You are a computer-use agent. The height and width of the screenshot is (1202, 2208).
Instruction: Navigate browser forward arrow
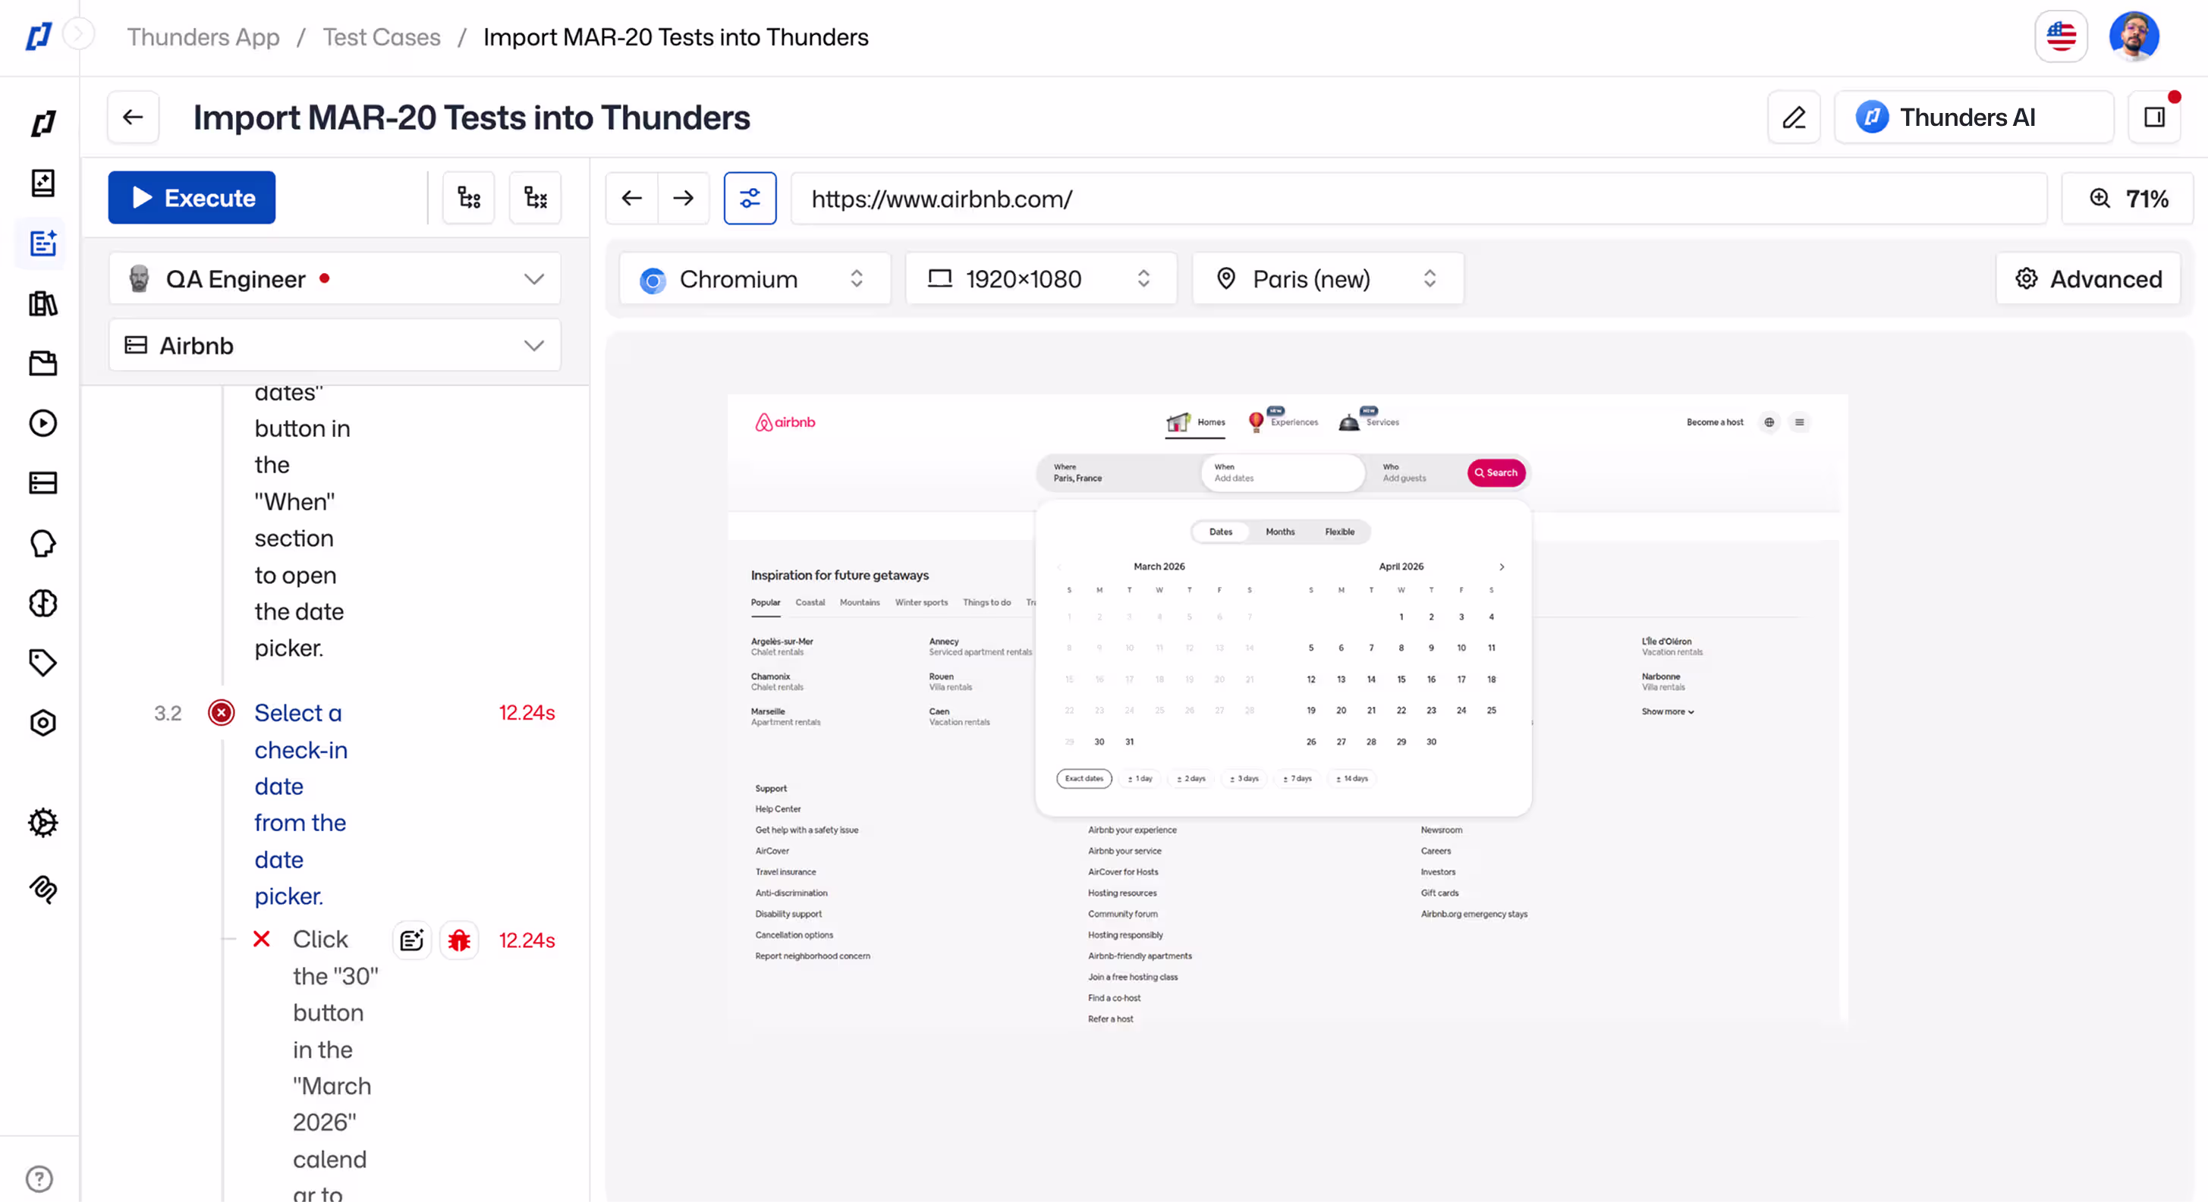click(683, 199)
